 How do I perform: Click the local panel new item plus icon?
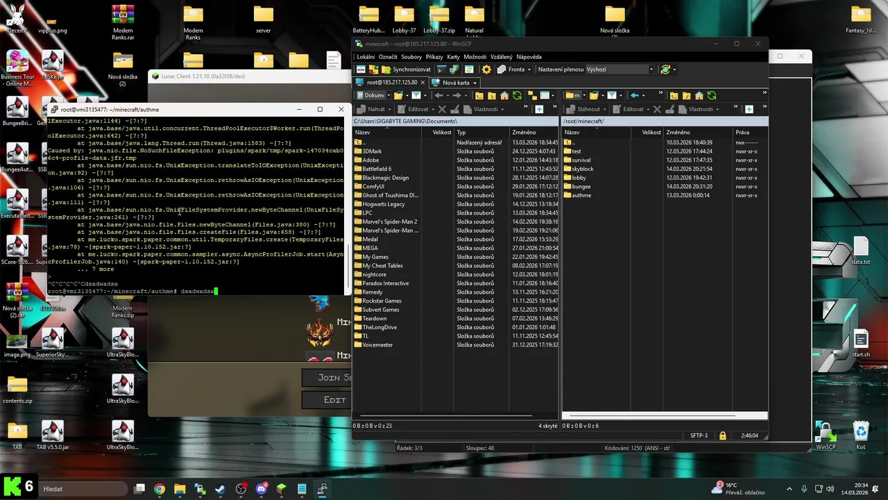click(x=539, y=109)
